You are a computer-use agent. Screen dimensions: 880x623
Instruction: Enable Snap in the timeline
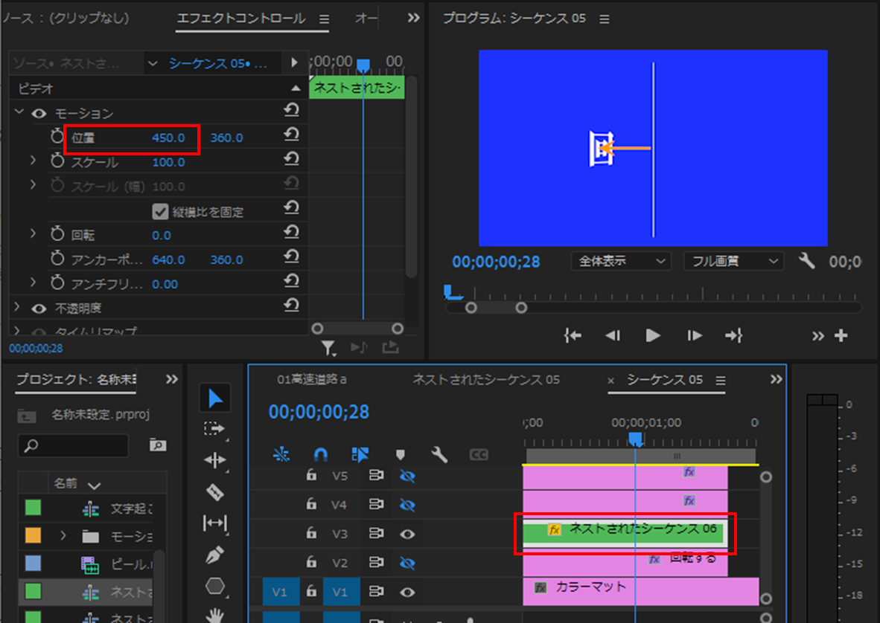321,454
